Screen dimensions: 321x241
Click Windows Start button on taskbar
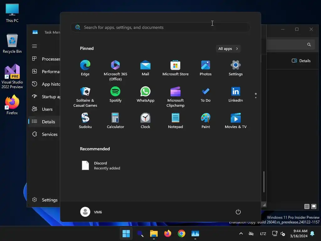[126, 233]
